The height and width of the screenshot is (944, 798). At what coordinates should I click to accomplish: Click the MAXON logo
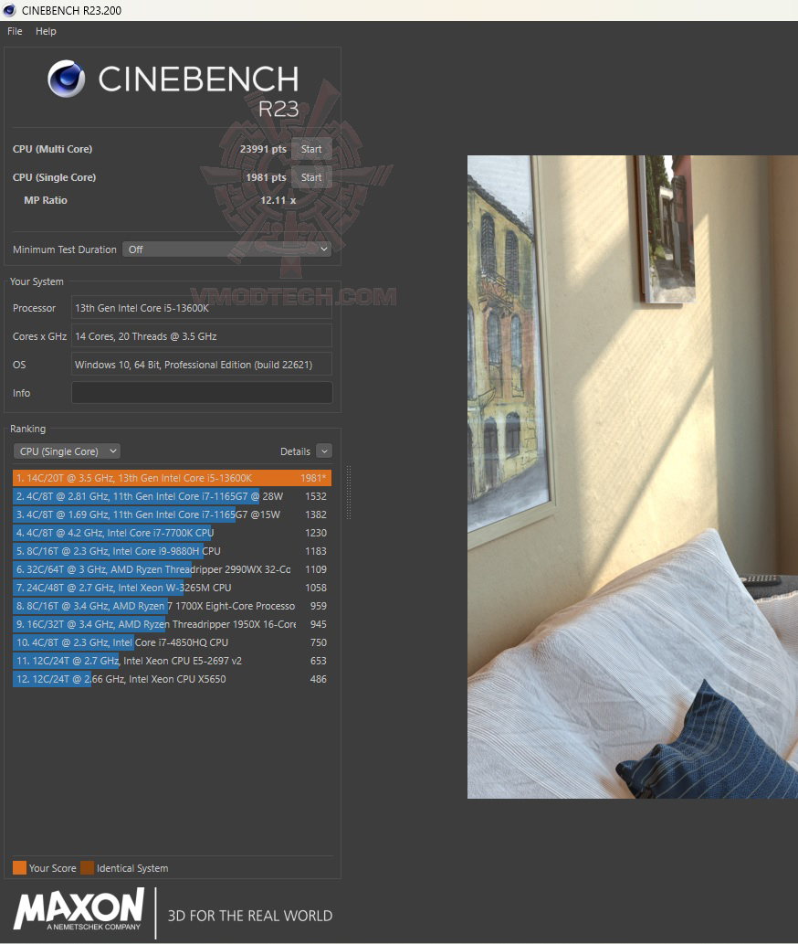point(79,909)
